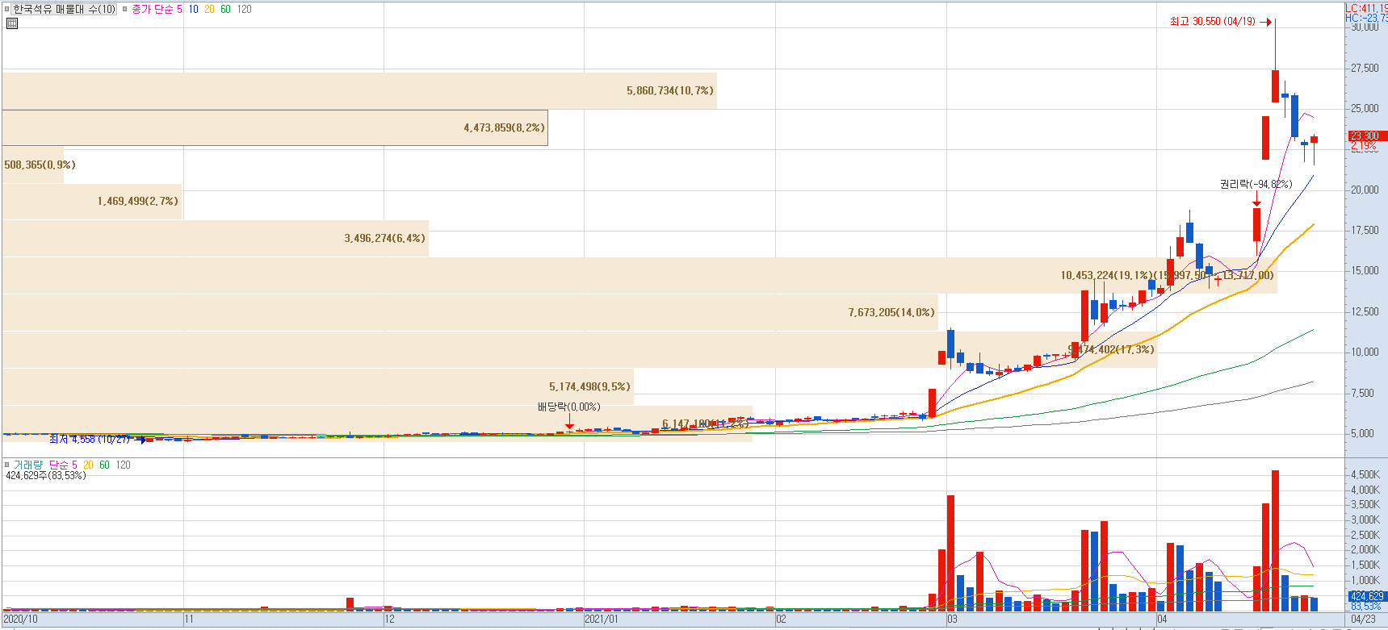The height and width of the screenshot is (630, 1388).
Task: Click the volume average 120 legend
Action: coord(124,465)
